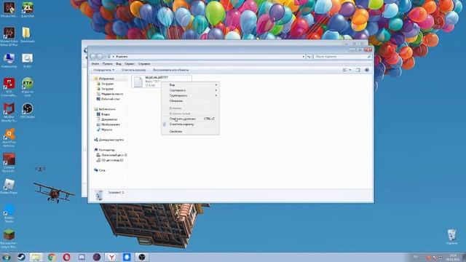
Task: Open the Вид menu in the menu bar
Action: click(x=119, y=64)
